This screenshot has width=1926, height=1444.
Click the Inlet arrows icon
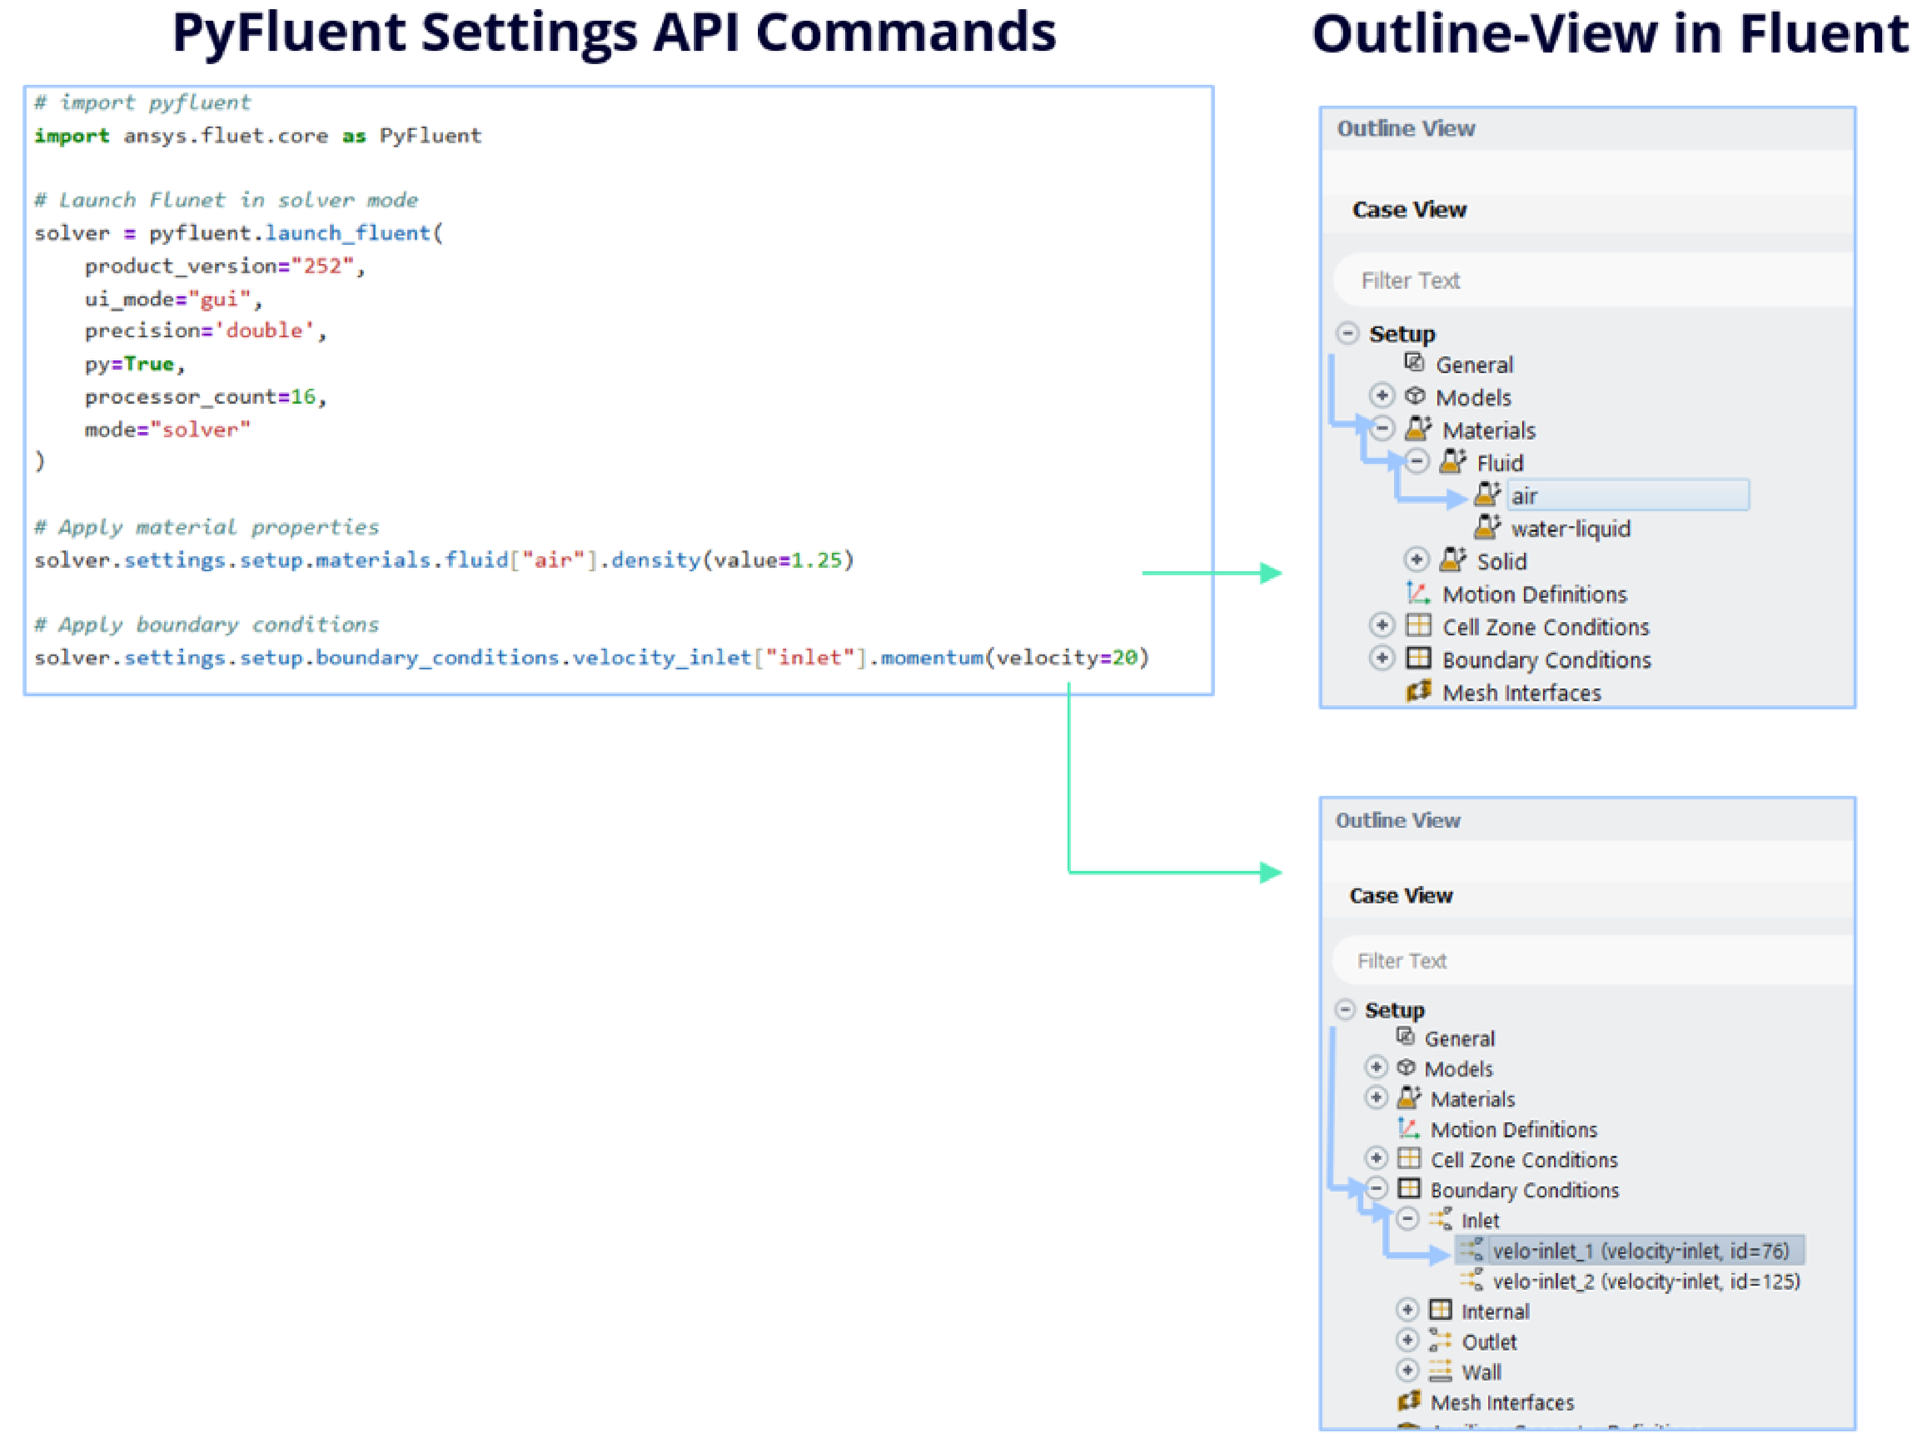[1440, 1219]
